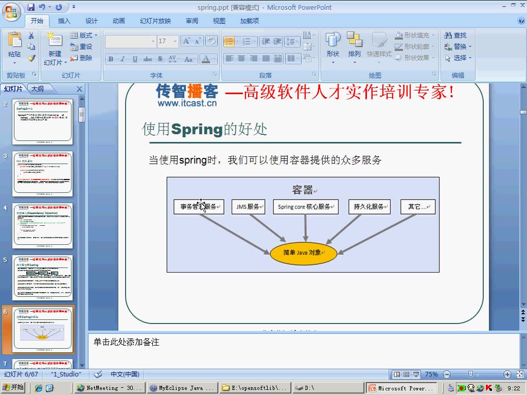Activate the Format Painter brush
Screen dimensions: 527x395
[31, 58]
